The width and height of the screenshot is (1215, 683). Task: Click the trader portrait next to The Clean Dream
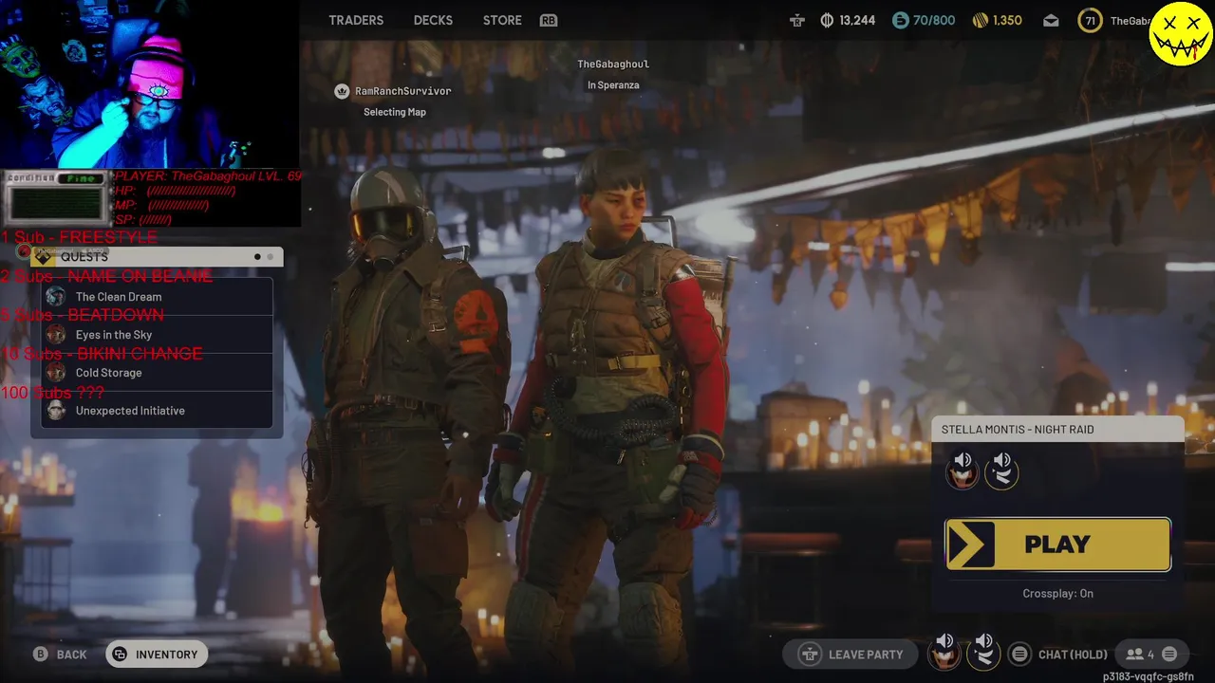[x=56, y=297]
